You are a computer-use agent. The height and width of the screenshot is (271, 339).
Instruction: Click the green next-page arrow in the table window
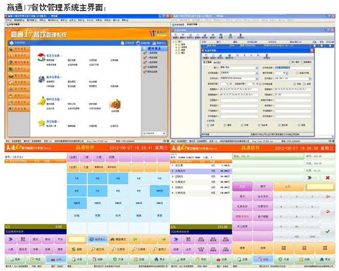[163, 240]
